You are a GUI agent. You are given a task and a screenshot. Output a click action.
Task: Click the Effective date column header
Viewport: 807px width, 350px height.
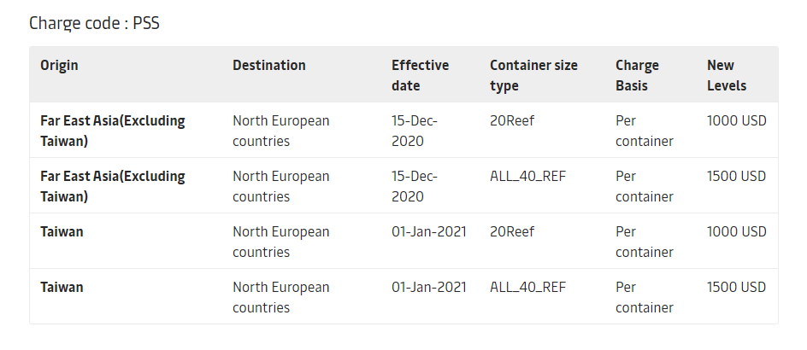point(420,75)
